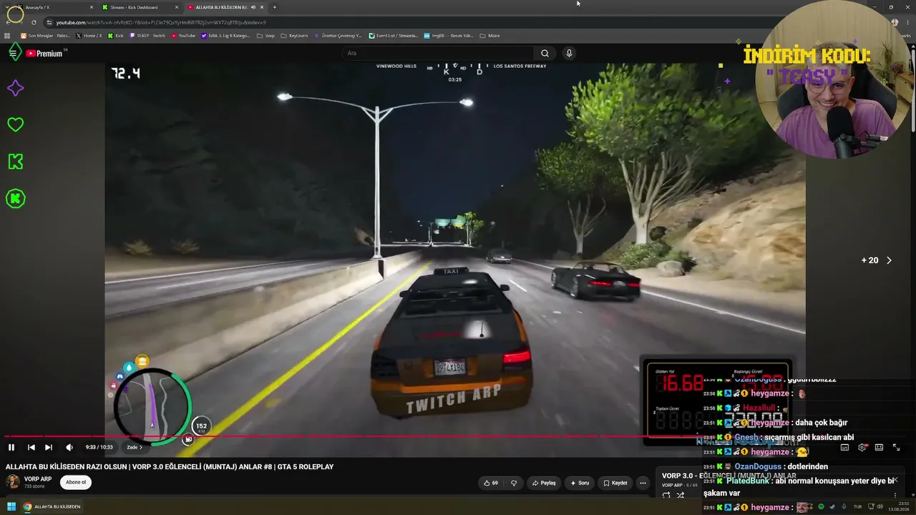The image size is (916, 515).
Task: Open the Kick bookmark
Action: click(116, 36)
